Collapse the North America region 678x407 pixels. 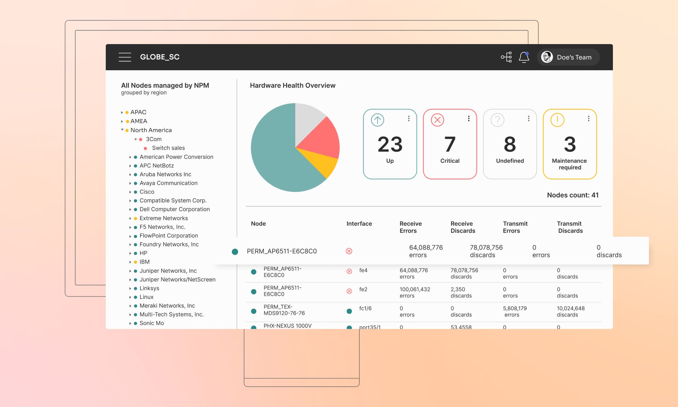click(122, 130)
